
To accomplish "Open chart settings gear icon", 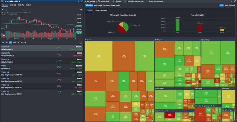I will [x=81, y=10].
